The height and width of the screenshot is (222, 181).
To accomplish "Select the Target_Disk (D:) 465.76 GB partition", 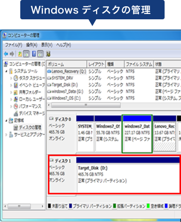I will 128,175.
